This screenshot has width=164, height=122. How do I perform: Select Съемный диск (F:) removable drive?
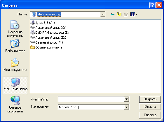pyautogui.click(x=47, y=42)
